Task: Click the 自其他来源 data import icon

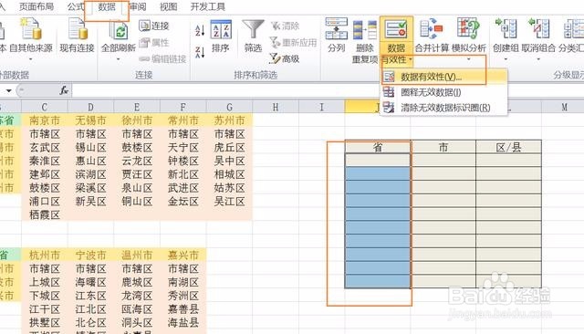Action: coord(30,29)
